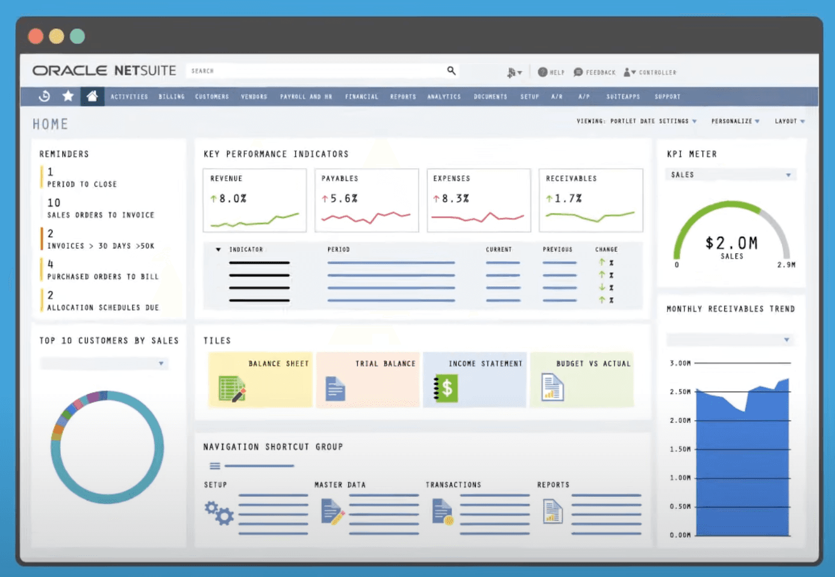Click the Income Statement dollar icon
Viewport: 835px width, 577px height.
click(444, 388)
